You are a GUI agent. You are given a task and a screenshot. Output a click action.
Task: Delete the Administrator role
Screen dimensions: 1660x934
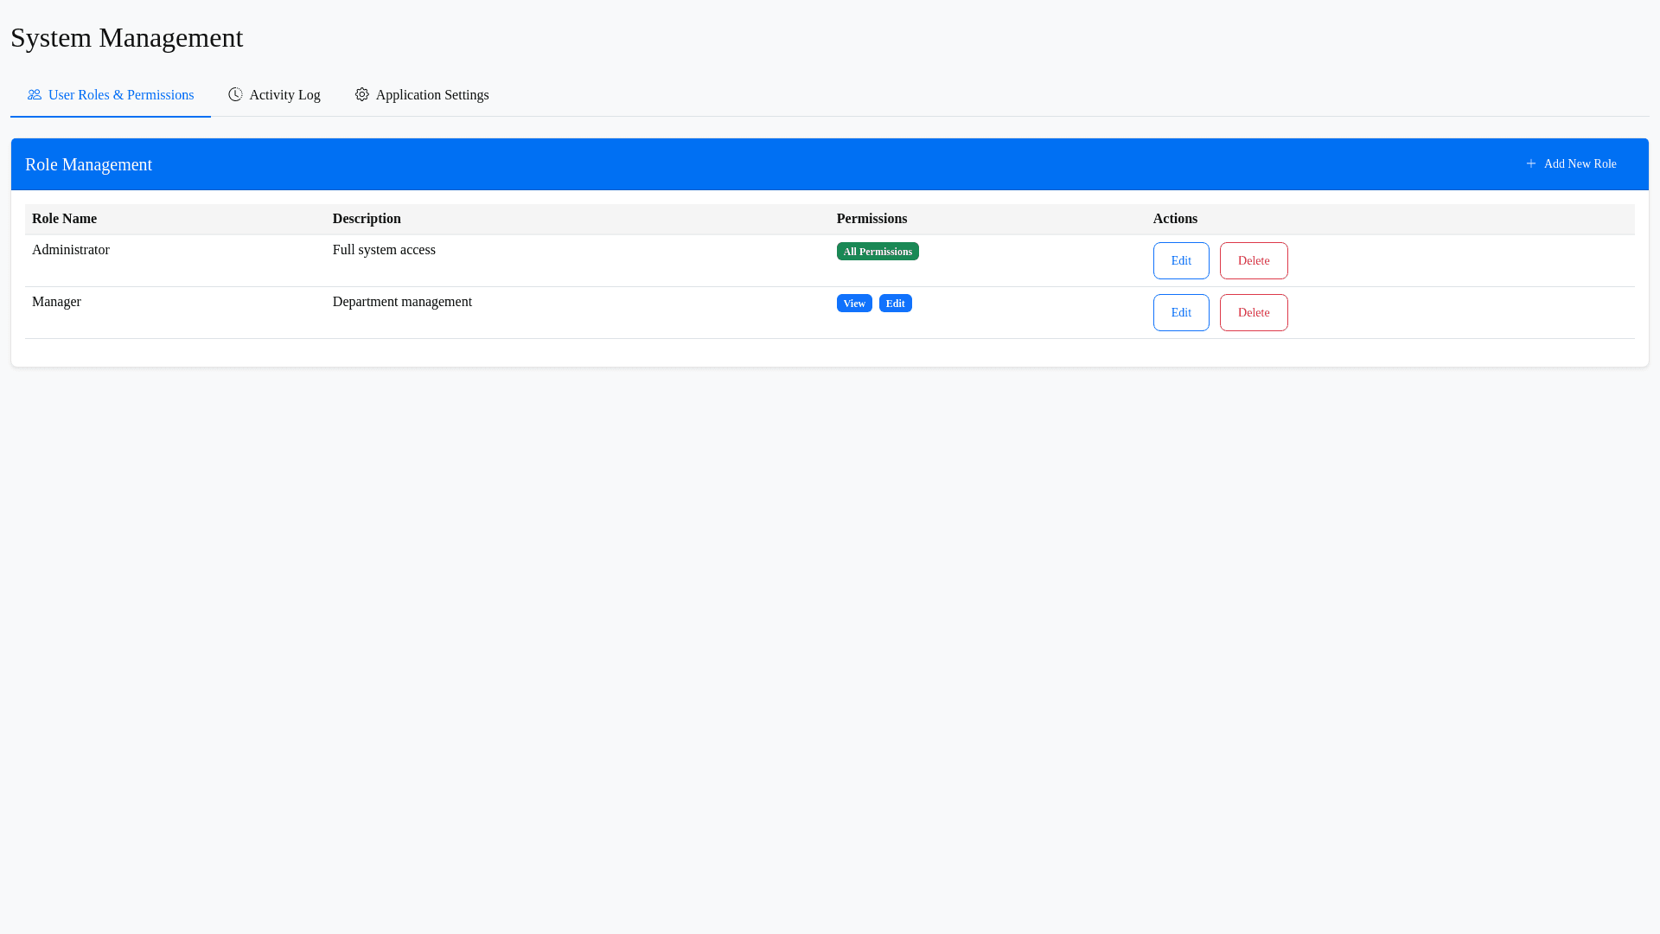(1254, 261)
